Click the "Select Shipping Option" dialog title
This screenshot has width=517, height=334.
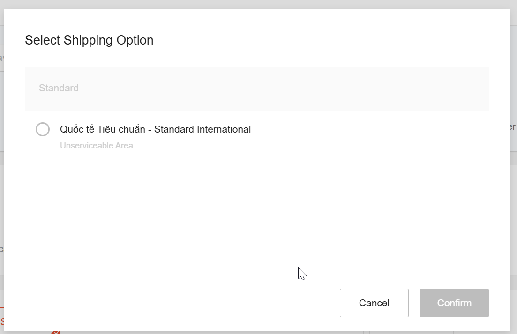89,40
